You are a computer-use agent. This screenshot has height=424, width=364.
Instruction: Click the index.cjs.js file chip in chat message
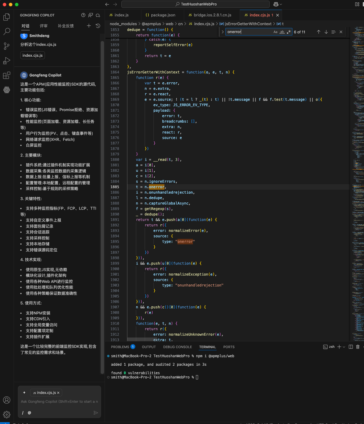pos(33,55)
